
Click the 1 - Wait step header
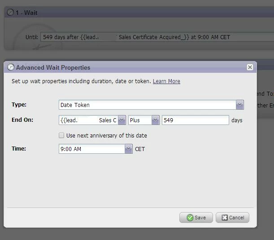139,12
